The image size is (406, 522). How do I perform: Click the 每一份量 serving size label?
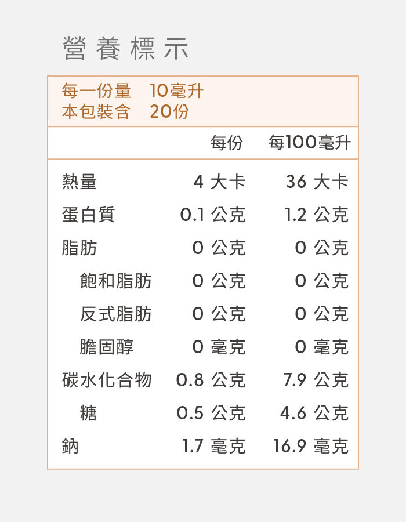click(x=96, y=91)
